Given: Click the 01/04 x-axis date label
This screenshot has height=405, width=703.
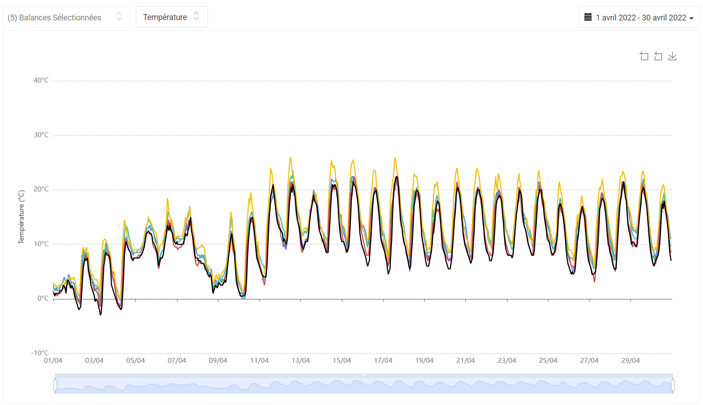Looking at the screenshot, I should 53,361.
